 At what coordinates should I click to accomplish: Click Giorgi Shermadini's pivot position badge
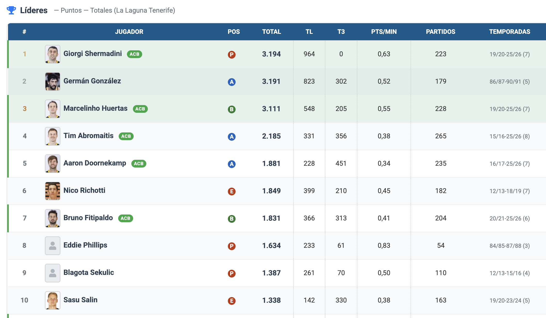tap(231, 54)
